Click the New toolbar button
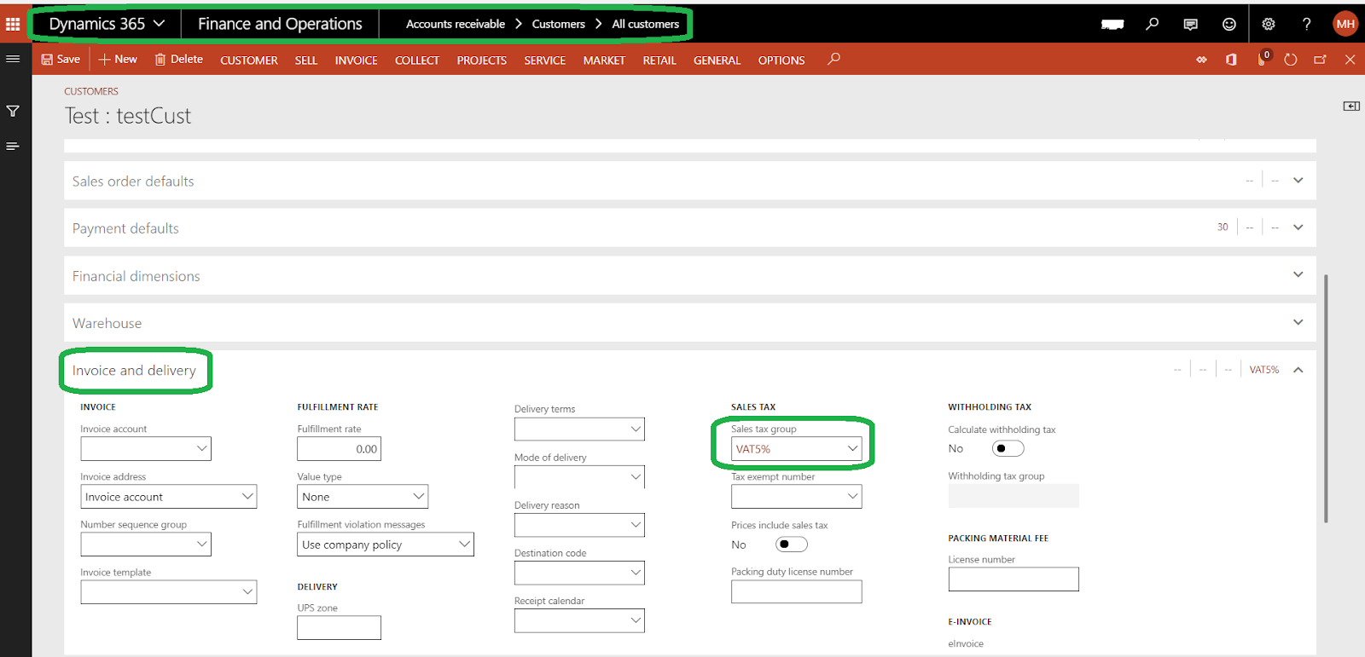The image size is (1365, 657). tap(118, 59)
